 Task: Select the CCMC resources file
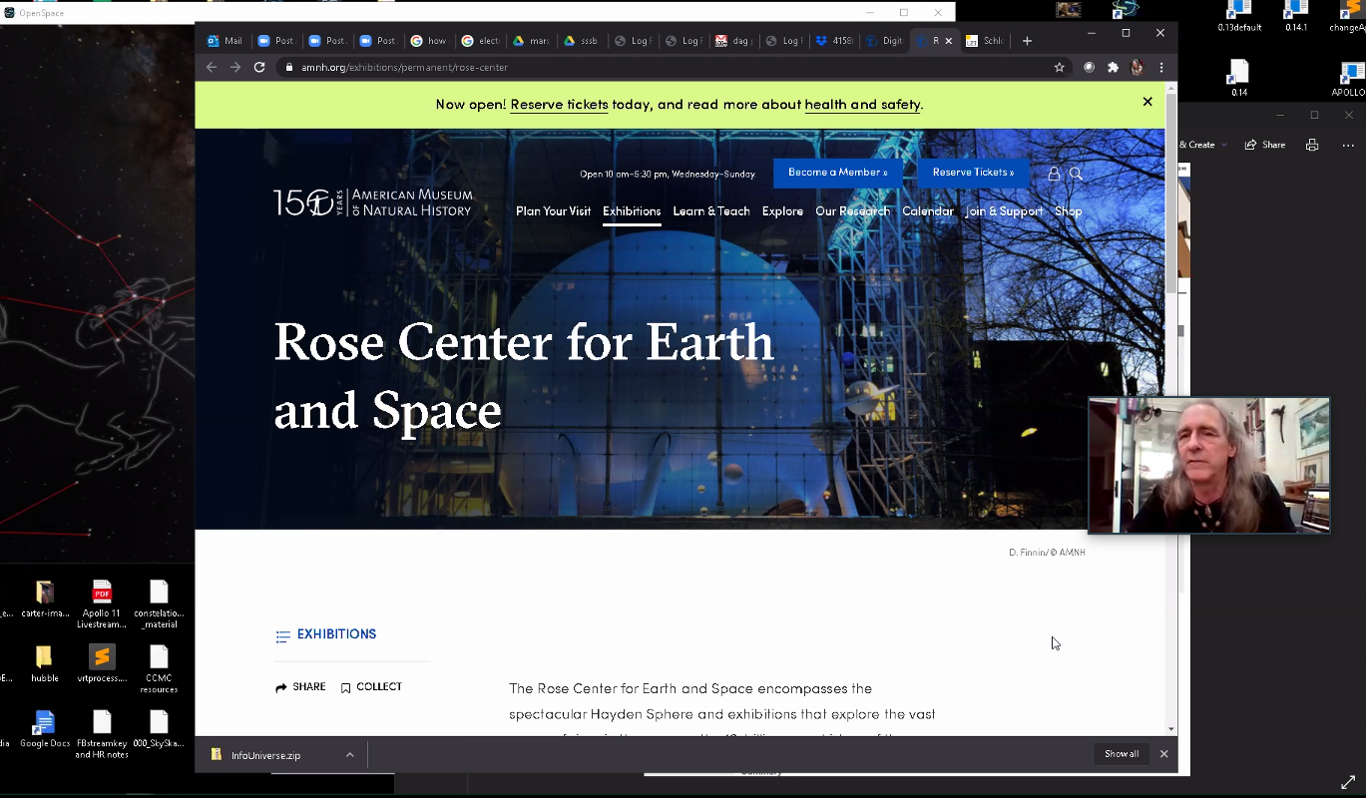click(x=159, y=669)
